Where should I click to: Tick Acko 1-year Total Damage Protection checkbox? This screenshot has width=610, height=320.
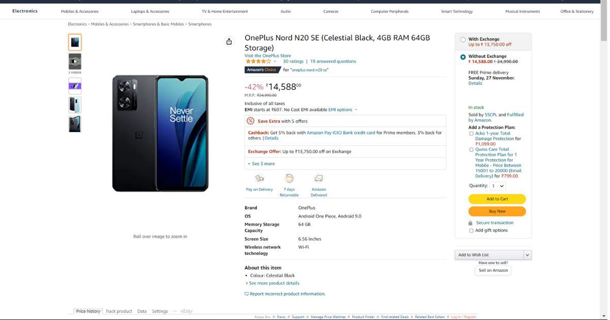tap(471, 134)
